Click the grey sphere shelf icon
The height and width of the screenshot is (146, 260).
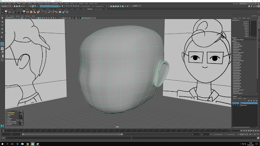click(60, 12)
